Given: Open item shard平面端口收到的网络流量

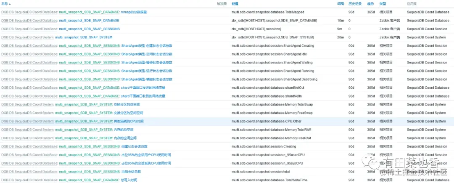Looking at the screenshot, I should [143, 96].
